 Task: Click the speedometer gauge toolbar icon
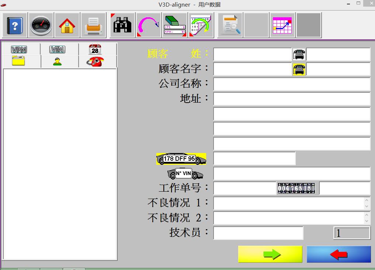[x=41, y=25]
